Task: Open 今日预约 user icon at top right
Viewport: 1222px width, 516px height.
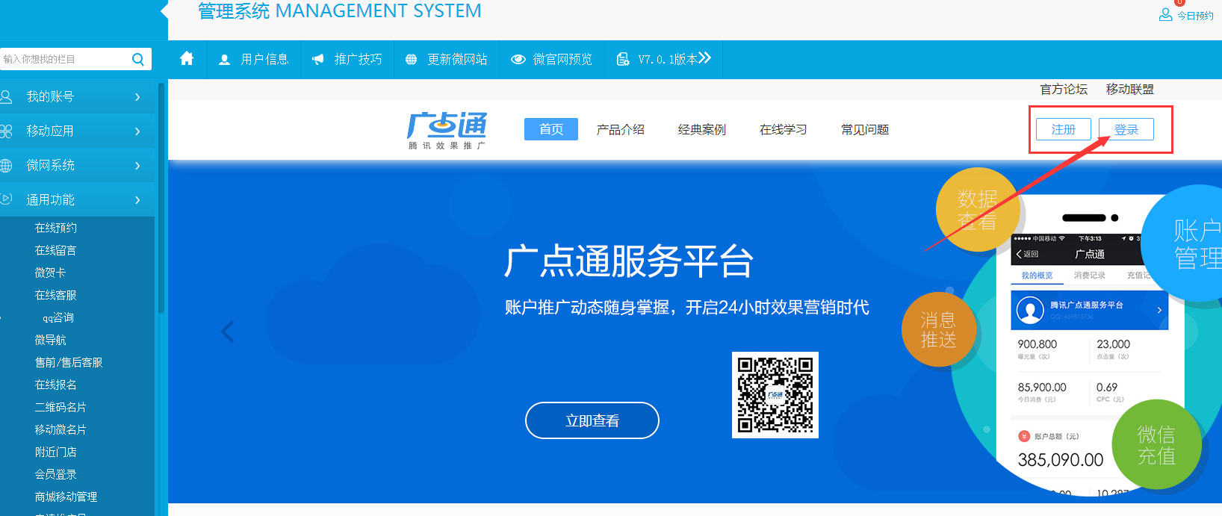Action: (1165, 15)
